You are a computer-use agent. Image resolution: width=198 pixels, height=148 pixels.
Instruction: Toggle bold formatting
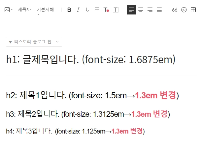[x=69, y=10]
